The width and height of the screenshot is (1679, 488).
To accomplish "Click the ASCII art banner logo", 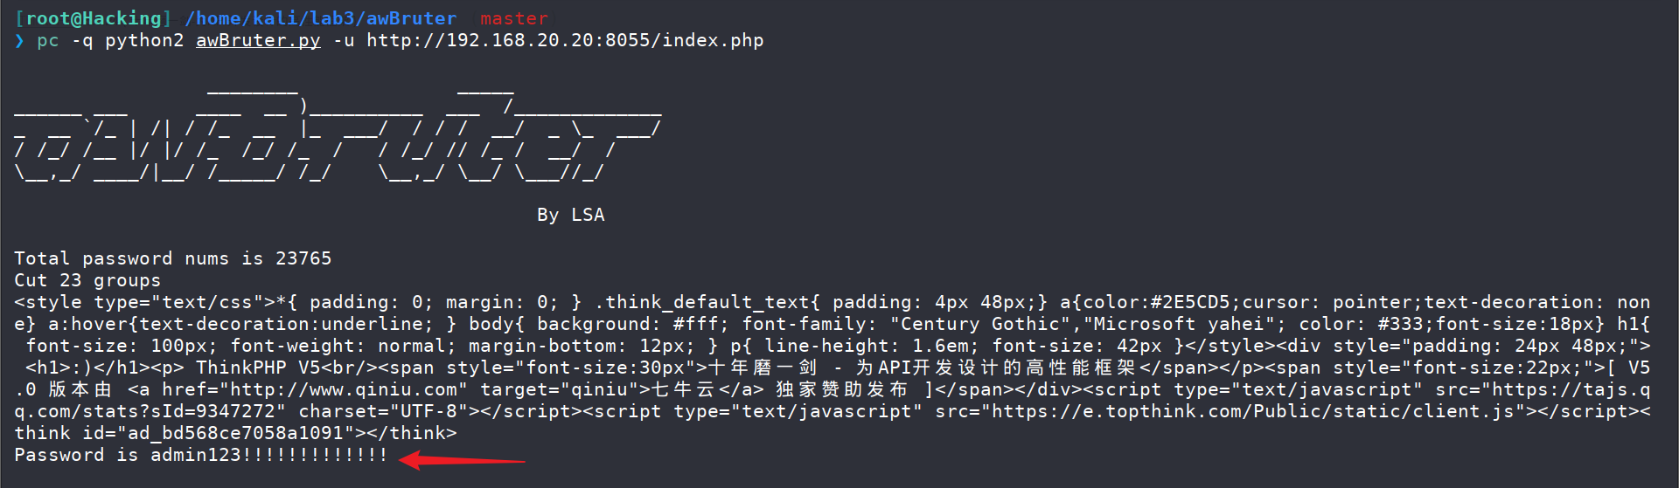I will pyautogui.click(x=338, y=134).
